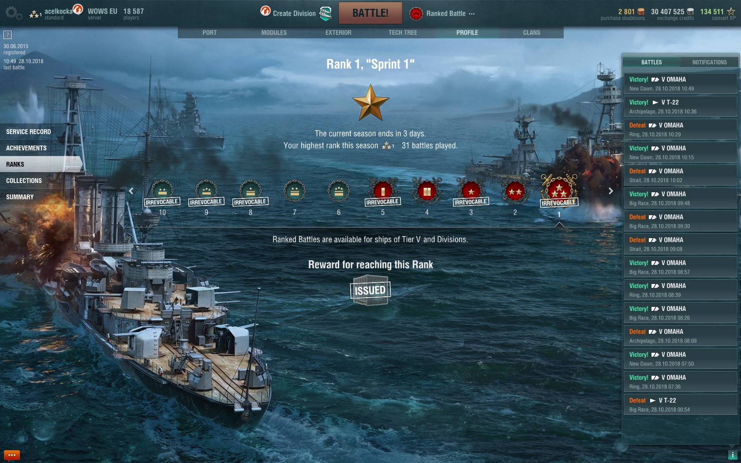
Task: Click the purchase doubloons coin icon
Action: click(641, 11)
